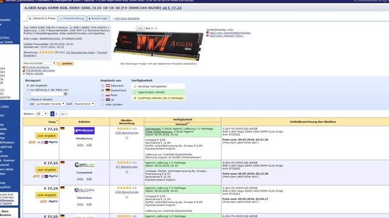Open the 'ab € 77,22' price link in title

tap(172, 8)
